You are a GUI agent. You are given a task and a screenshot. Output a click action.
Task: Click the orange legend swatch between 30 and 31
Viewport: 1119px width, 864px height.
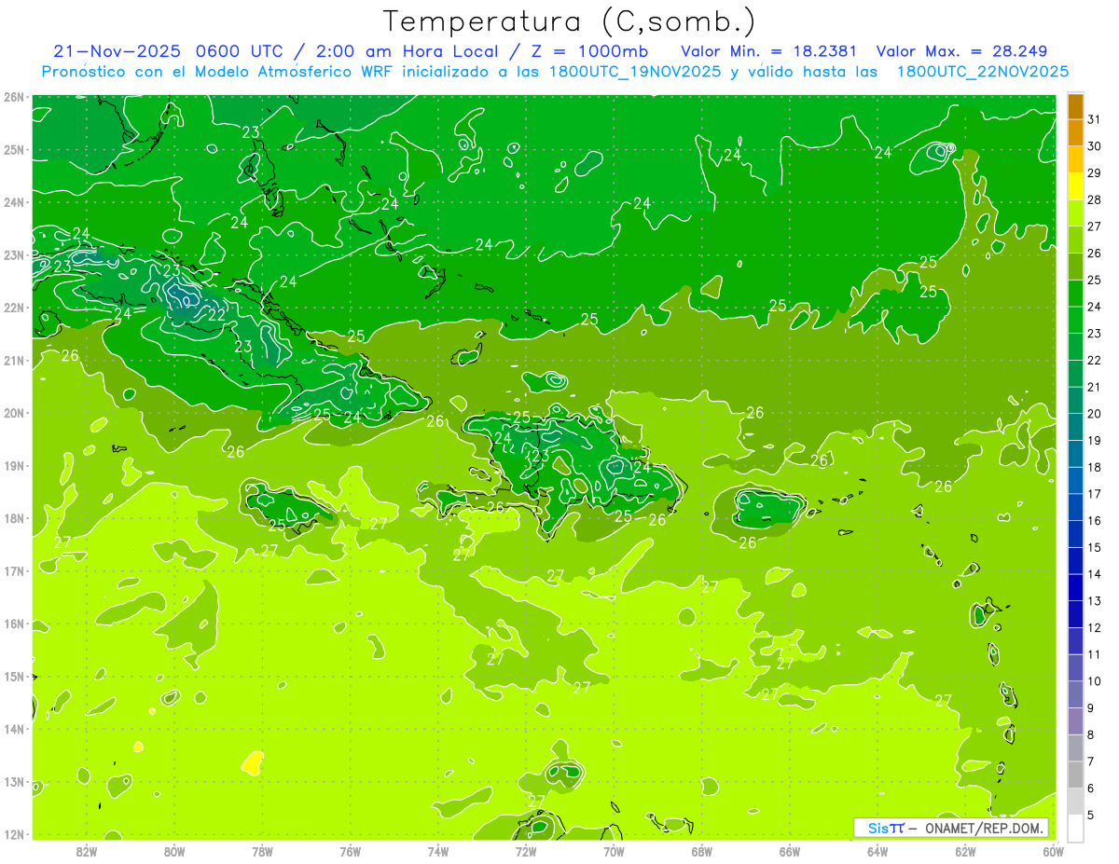point(1075,133)
